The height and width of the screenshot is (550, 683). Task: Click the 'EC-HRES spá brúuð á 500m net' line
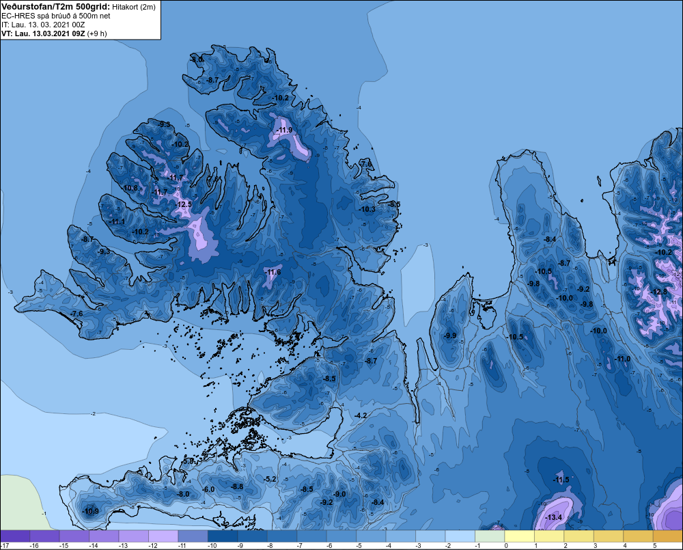56,16
